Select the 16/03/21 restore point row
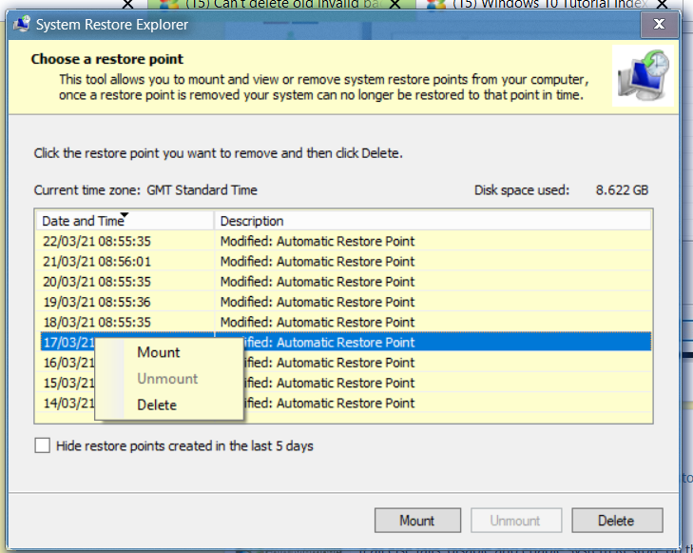The width and height of the screenshot is (693, 553). pyautogui.click(x=346, y=363)
